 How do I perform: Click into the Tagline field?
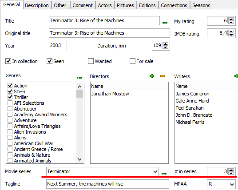click(x=107, y=184)
